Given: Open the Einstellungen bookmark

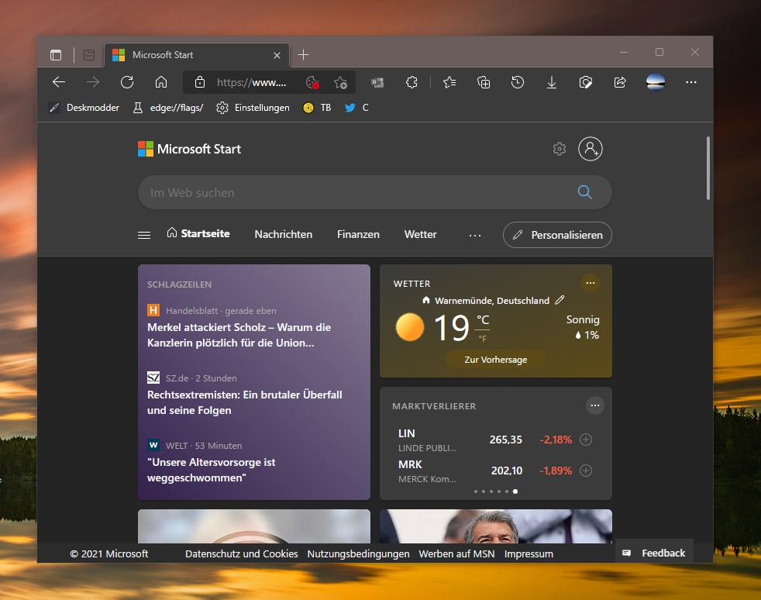Looking at the screenshot, I should (x=253, y=108).
